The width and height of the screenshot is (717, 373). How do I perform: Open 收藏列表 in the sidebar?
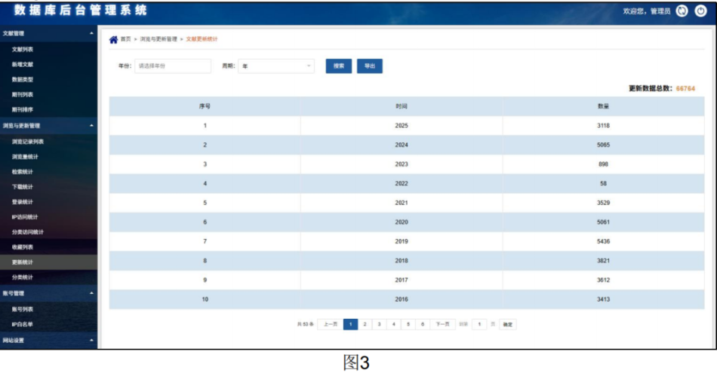(23, 247)
